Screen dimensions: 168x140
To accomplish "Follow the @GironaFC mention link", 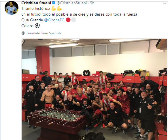I will click(x=54, y=20).
